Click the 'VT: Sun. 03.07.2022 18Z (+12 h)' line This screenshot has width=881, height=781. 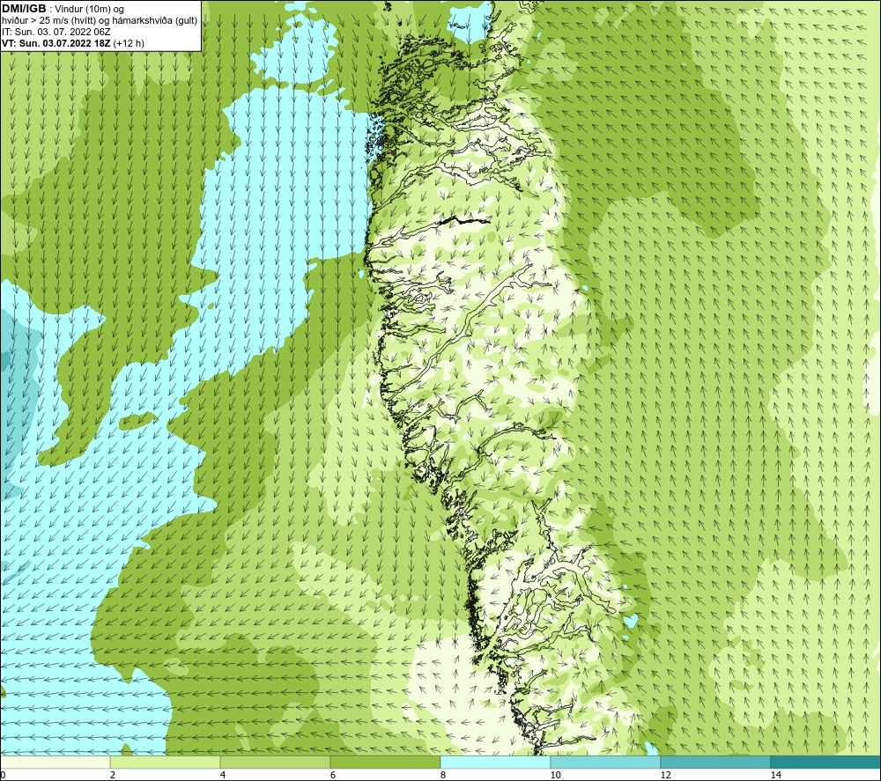coord(73,43)
